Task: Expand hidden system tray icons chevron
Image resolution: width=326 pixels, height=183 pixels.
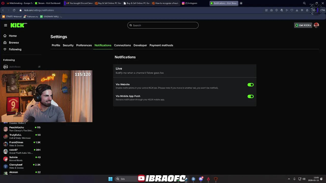Action: pos(289,179)
